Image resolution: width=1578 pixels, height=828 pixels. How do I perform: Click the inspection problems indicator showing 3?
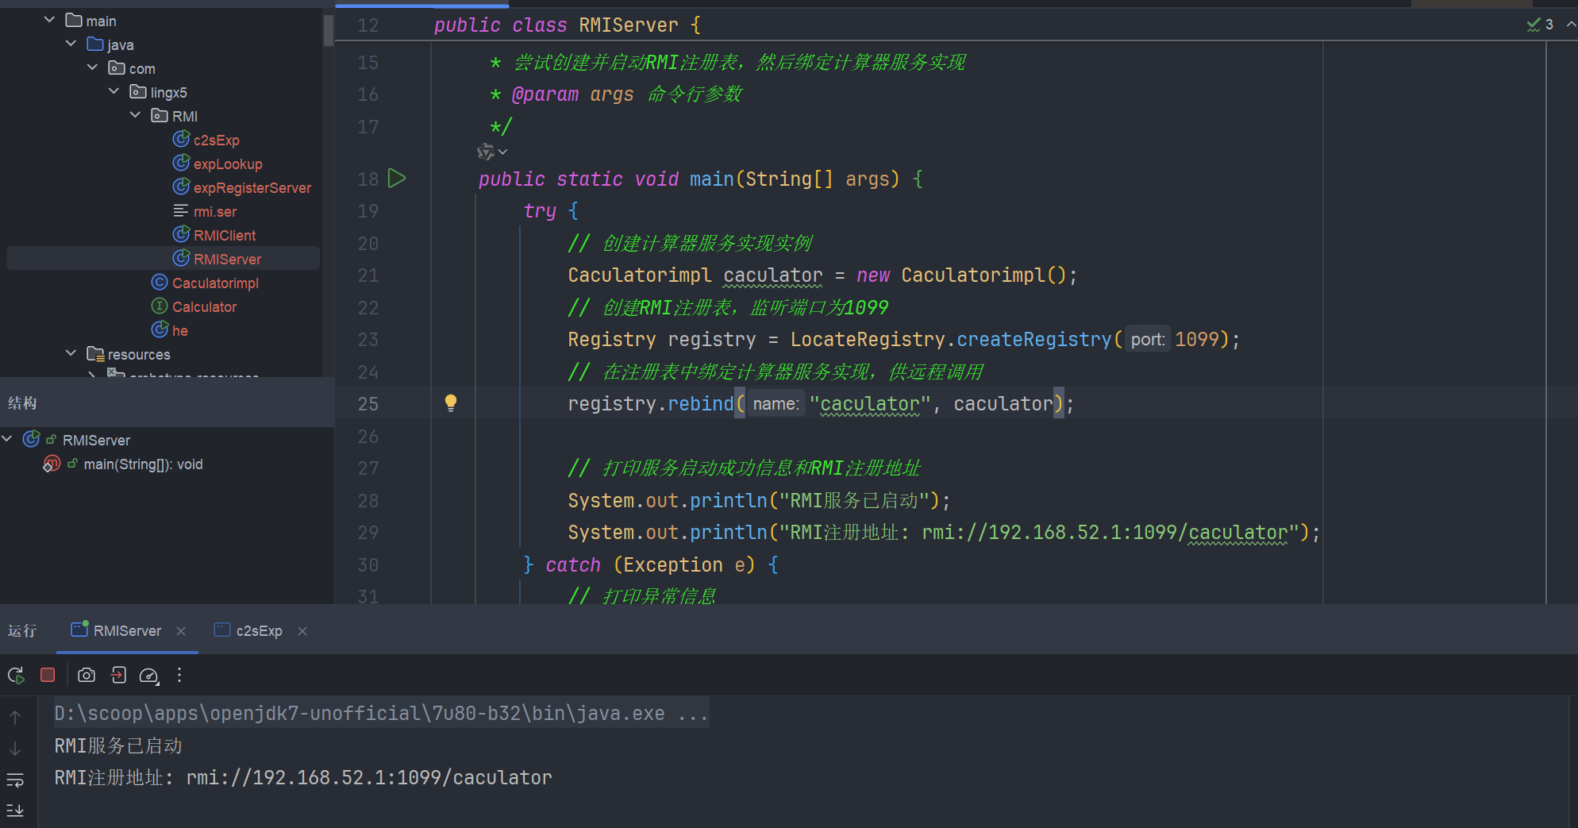1540,25
